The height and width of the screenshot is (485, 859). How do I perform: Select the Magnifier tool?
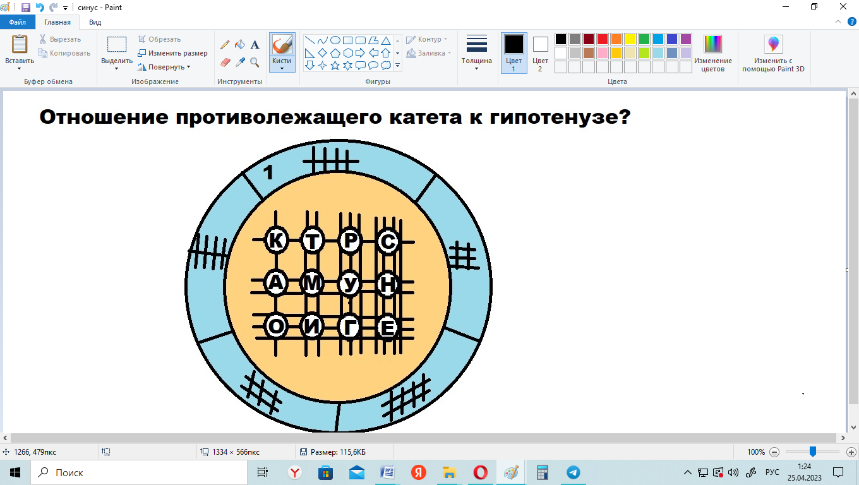255,62
